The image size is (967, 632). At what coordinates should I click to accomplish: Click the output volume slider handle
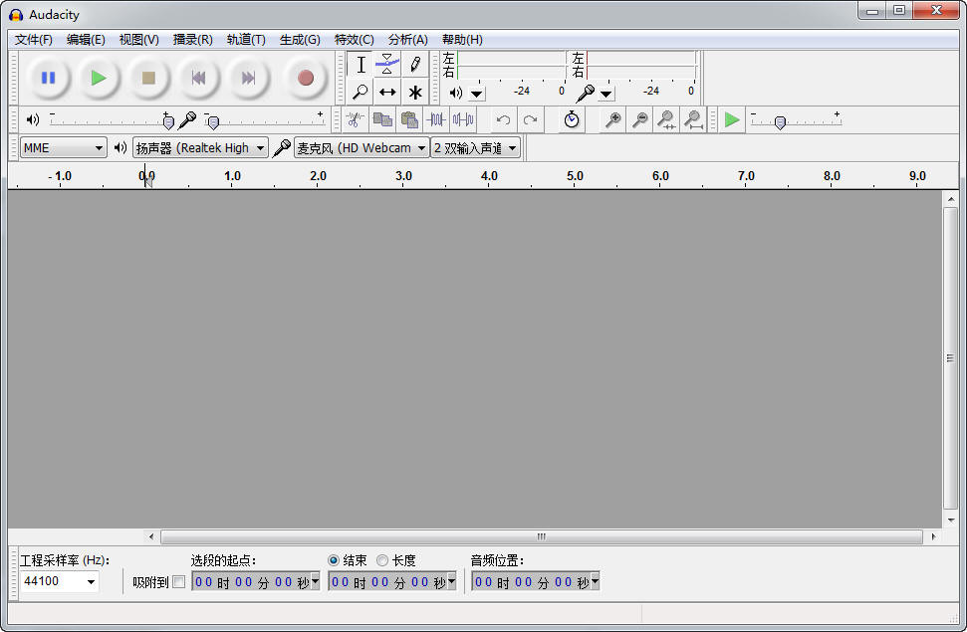point(168,122)
